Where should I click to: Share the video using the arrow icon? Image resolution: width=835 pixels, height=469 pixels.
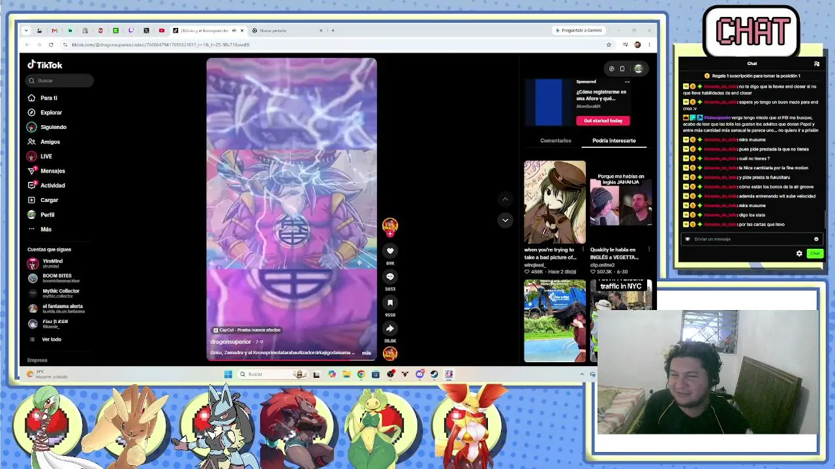click(x=390, y=328)
